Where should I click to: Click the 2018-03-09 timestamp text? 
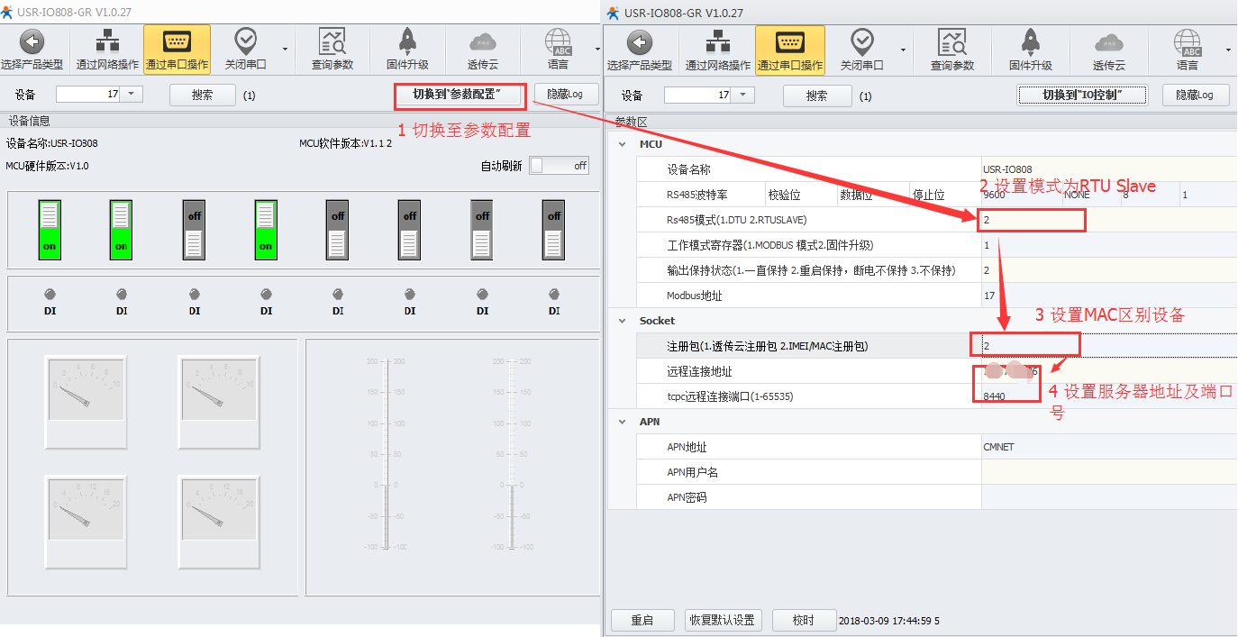tap(889, 621)
